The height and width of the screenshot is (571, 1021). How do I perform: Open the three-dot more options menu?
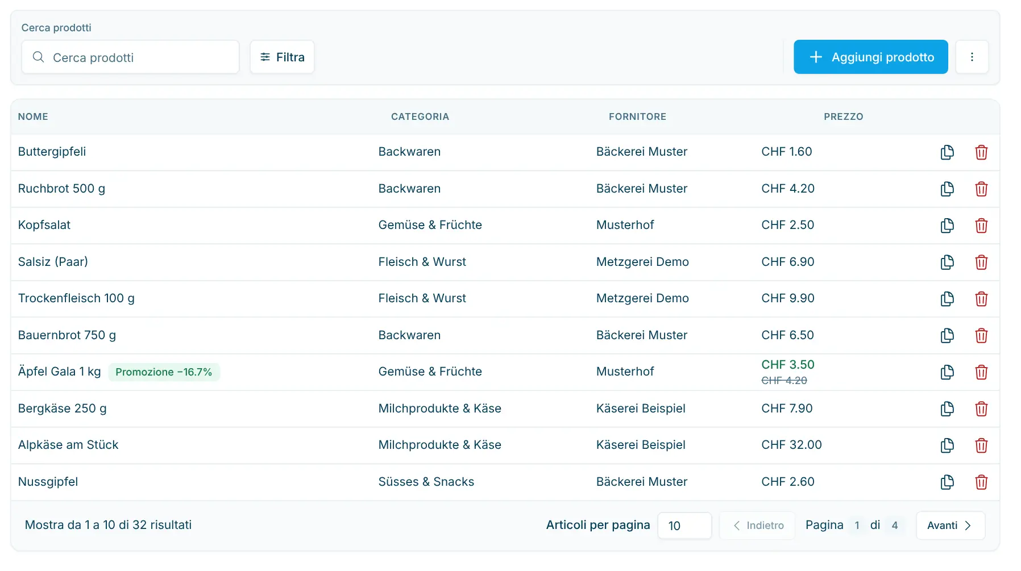[972, 57]
